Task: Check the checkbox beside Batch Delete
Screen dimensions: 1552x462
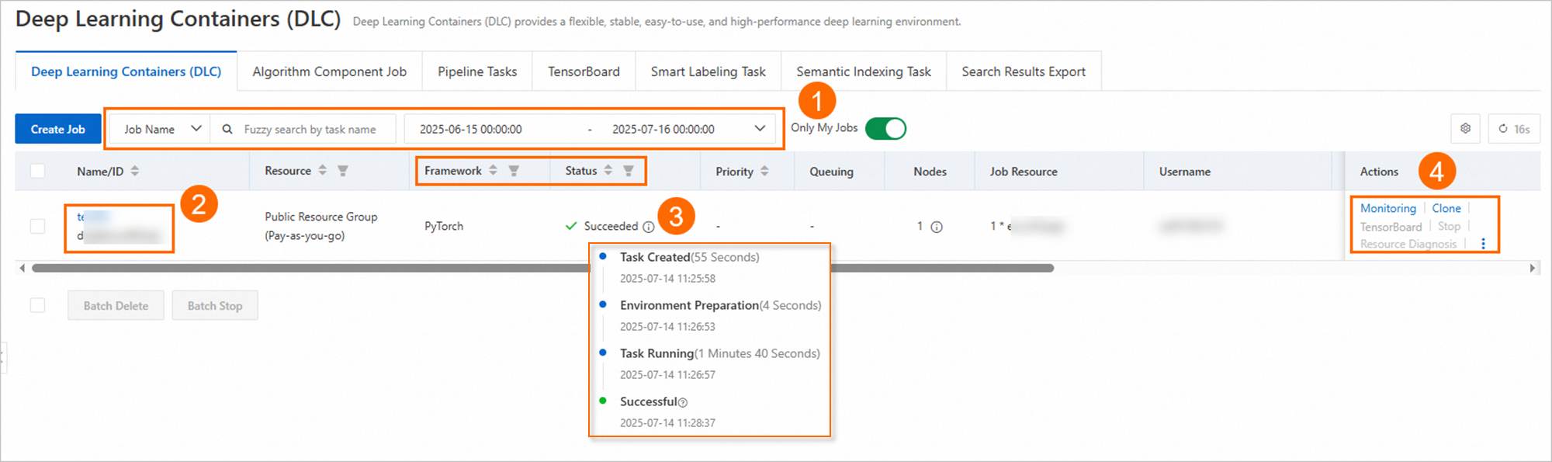Action: pos(37,305)
